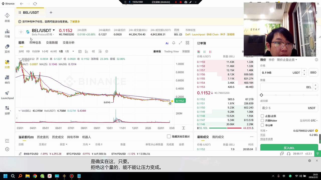Viewport: 321px width, 180px height.
Task: Tick the 冰山单 checkbox
Action: (x=262, y=125)
